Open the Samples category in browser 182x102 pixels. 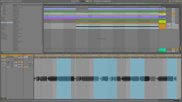click(4, 29)
